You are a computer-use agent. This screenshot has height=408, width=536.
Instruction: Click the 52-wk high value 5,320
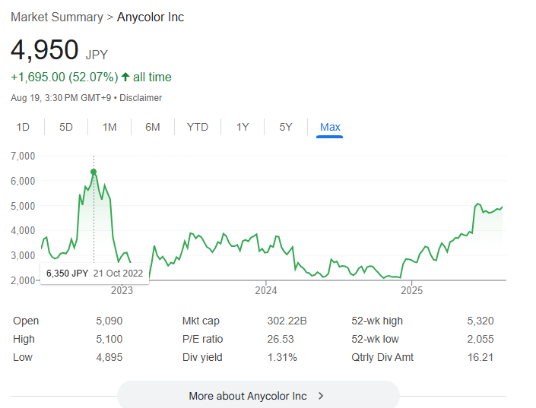pyautogui.click(x=480, y=321)
